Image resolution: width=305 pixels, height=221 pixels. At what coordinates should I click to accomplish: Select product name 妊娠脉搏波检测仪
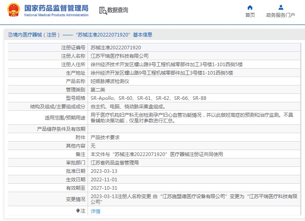coord(110,81)
